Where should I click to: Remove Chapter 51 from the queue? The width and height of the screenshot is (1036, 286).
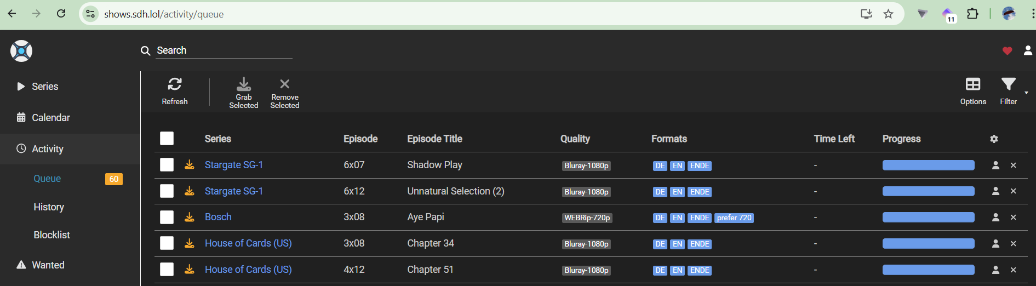[1013, 270]
